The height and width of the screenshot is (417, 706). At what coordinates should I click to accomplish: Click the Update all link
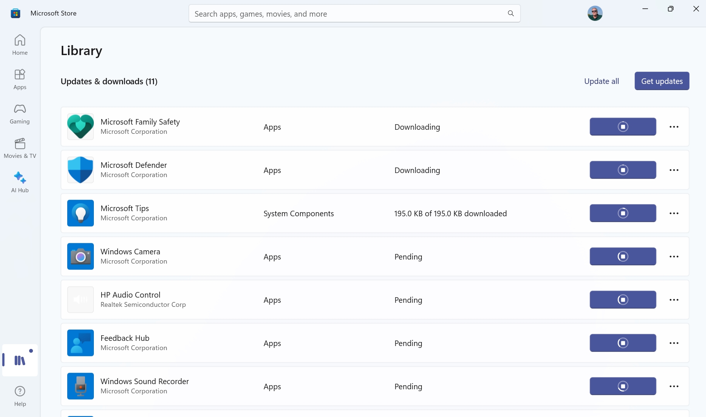(x=601, y=81)
